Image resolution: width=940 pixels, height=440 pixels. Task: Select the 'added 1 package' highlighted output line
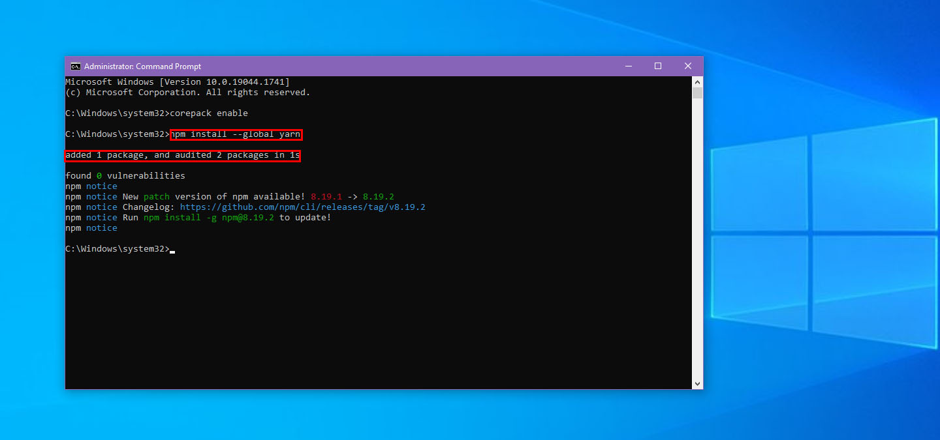181,155
